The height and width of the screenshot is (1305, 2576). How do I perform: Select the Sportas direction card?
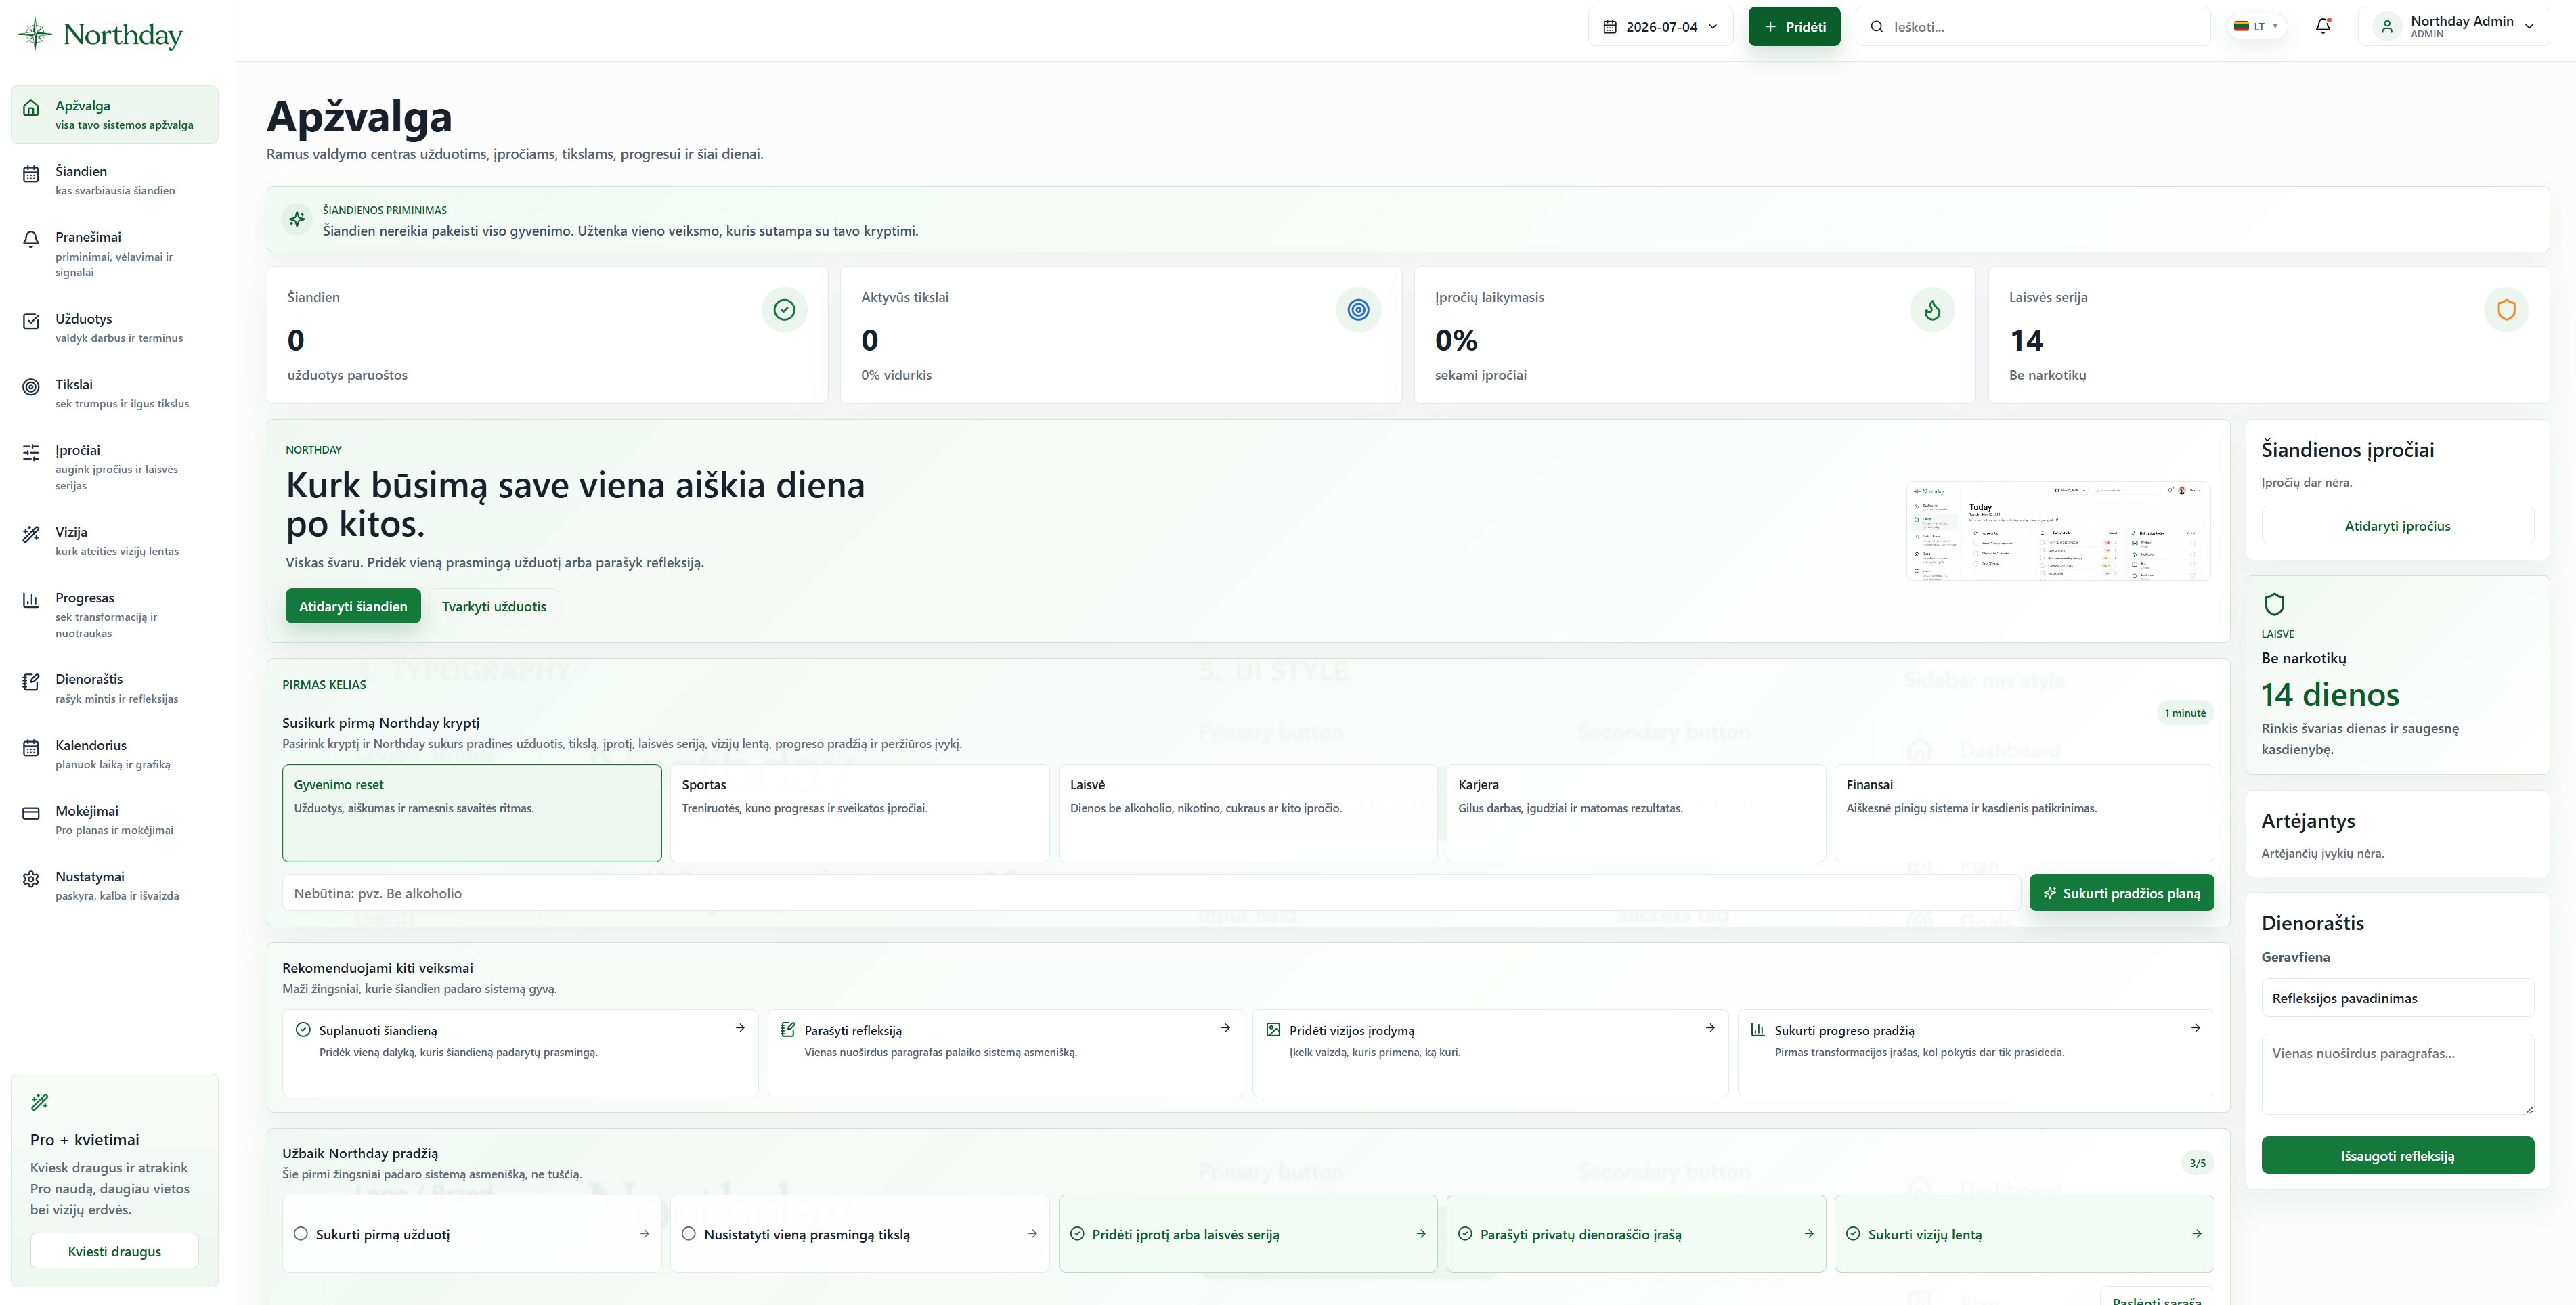click(860, 813)
